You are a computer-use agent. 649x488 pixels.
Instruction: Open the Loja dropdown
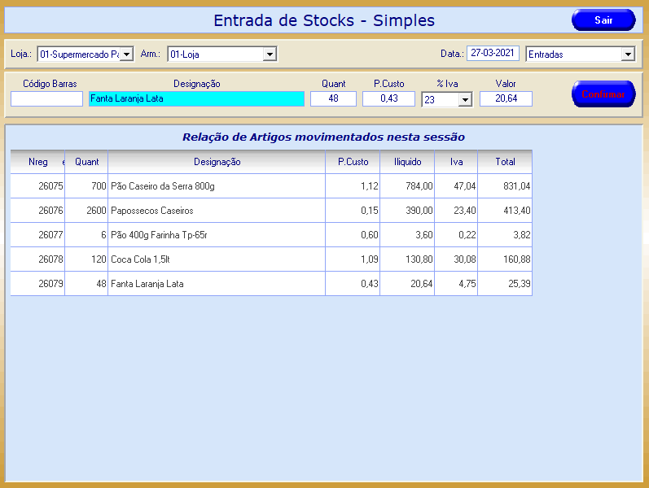tap(126, 54)
